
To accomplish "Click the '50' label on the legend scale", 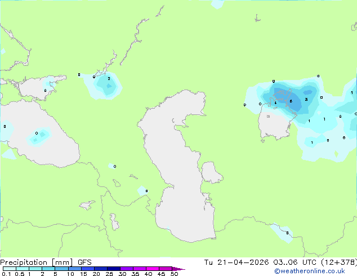I will [174, 274].
